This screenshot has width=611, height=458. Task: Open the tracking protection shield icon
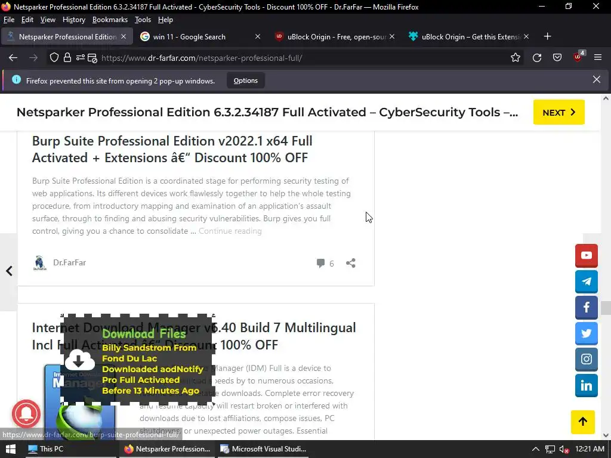click(54, 58)
